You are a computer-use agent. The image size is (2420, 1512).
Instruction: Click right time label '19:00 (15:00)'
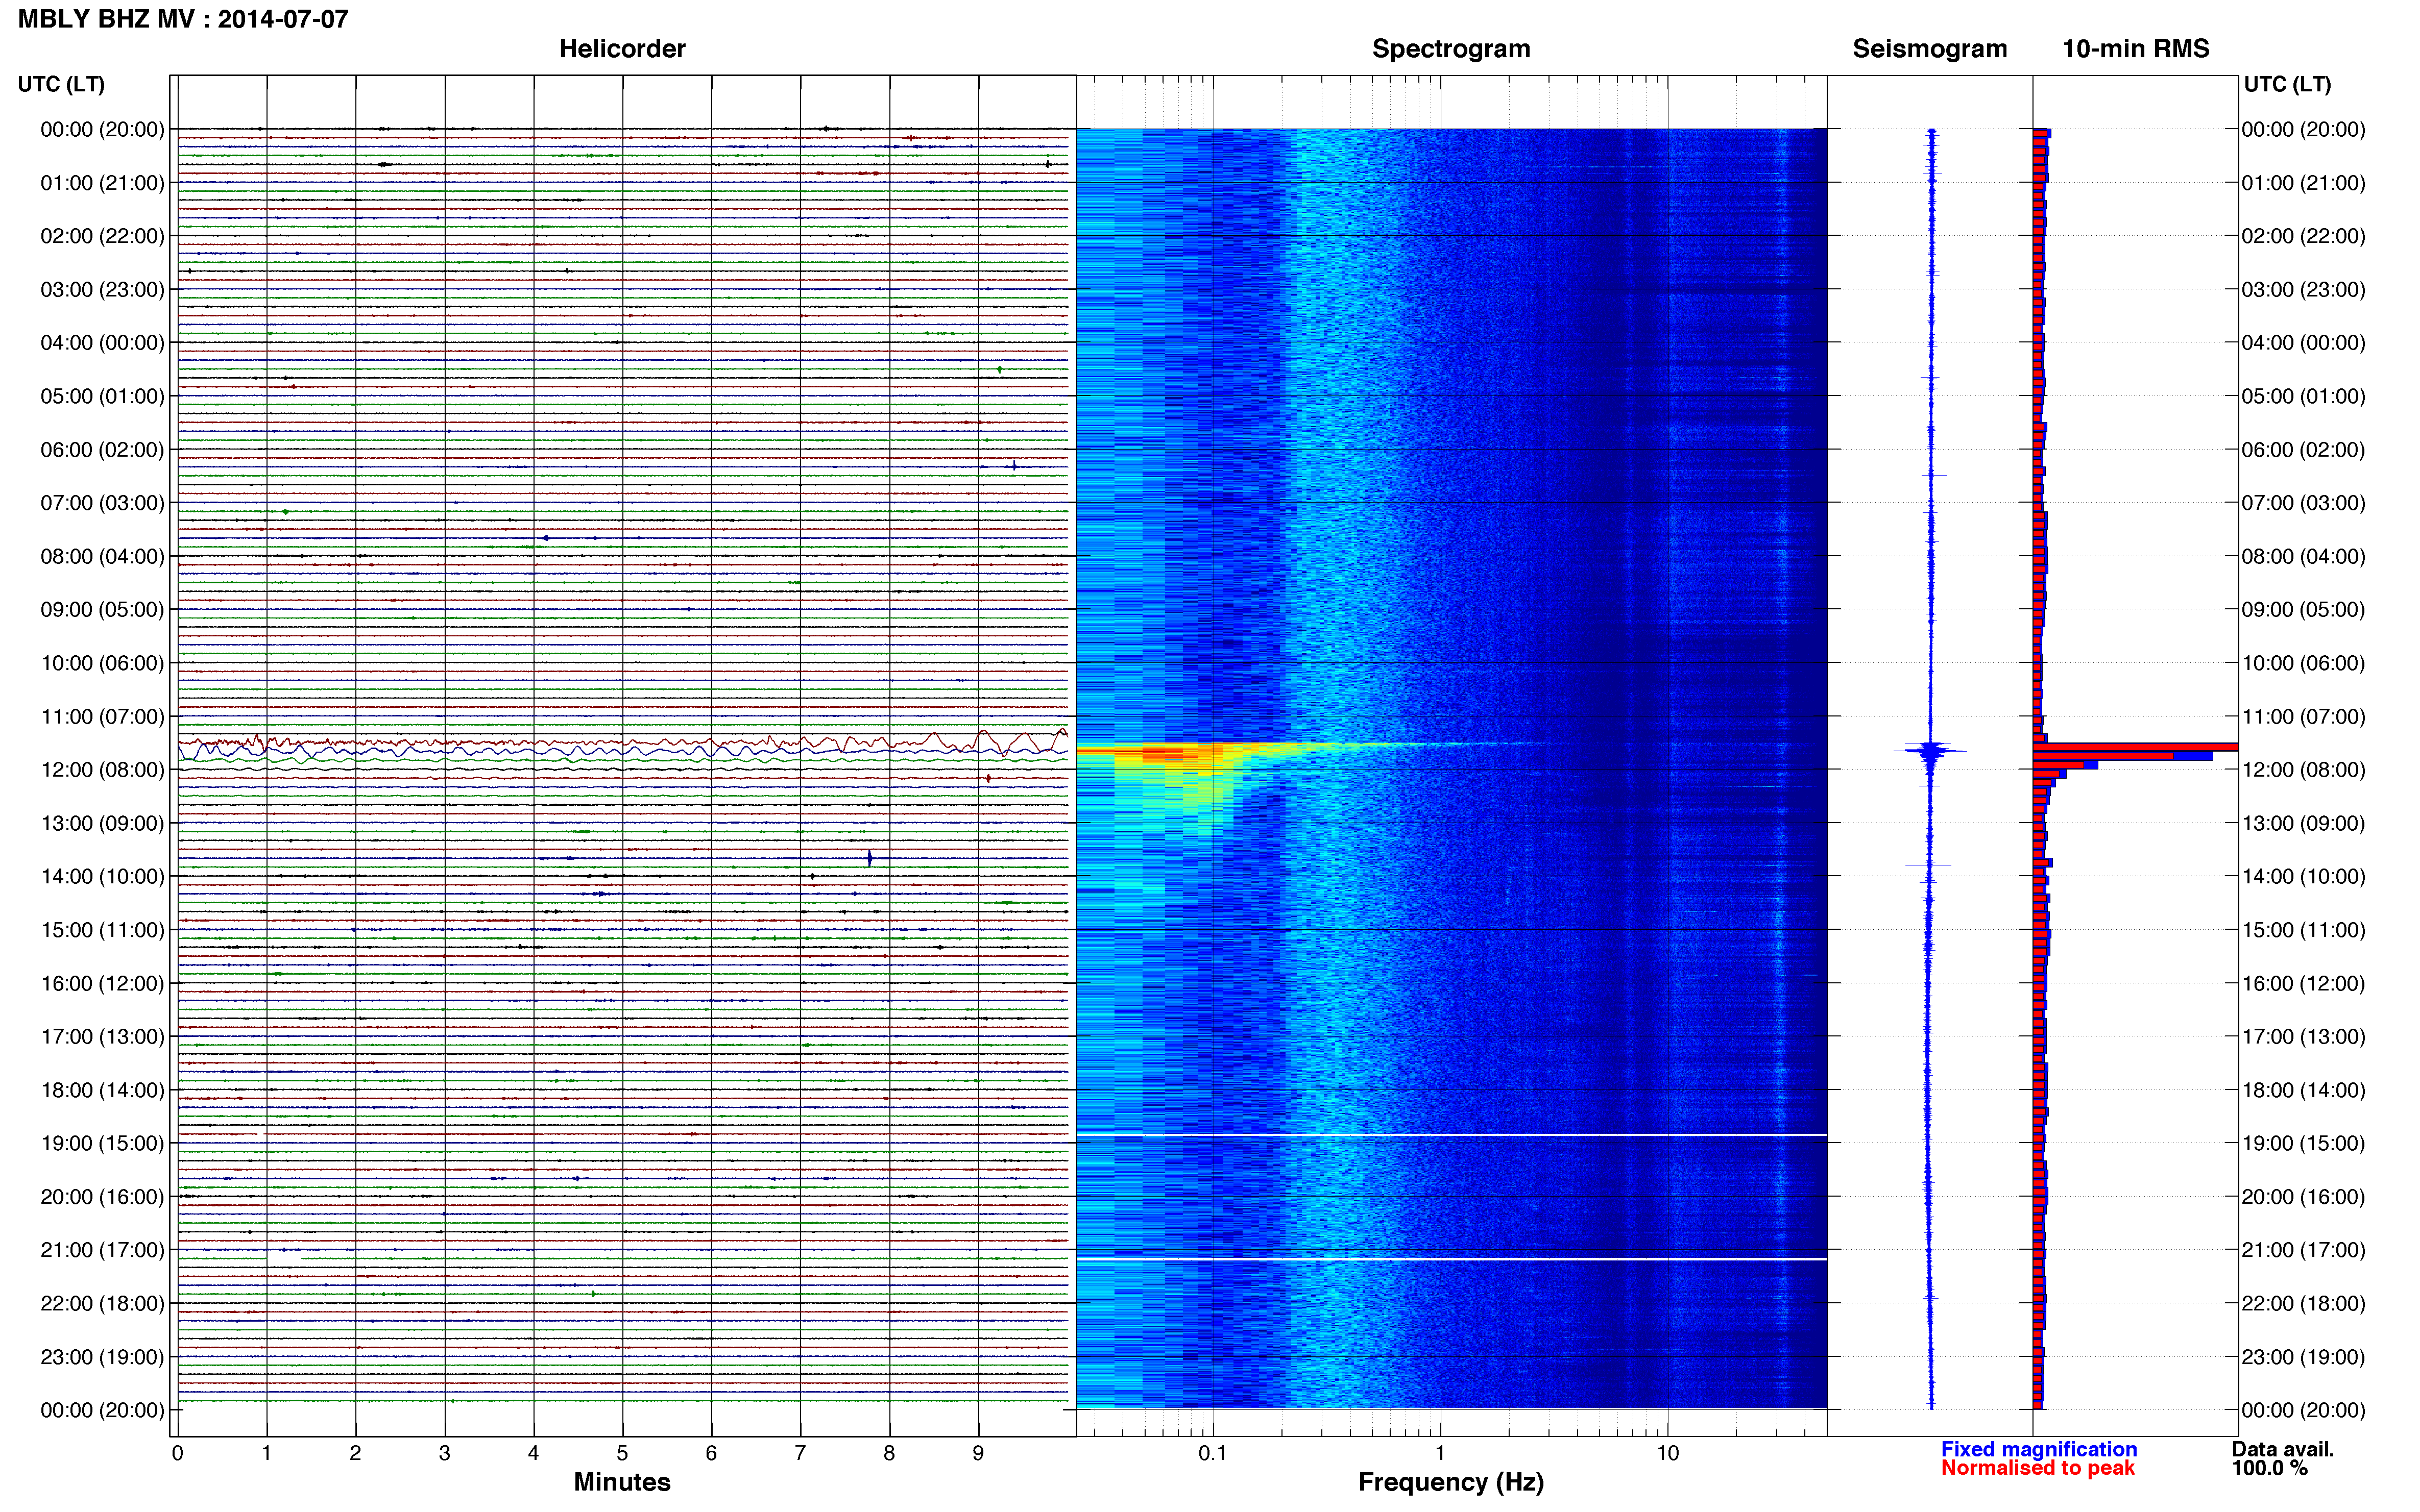coord(2303,1143)
